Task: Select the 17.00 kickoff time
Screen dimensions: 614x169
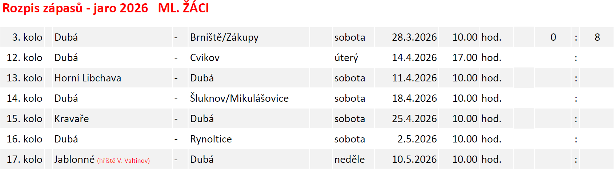Action: (465, 58)
